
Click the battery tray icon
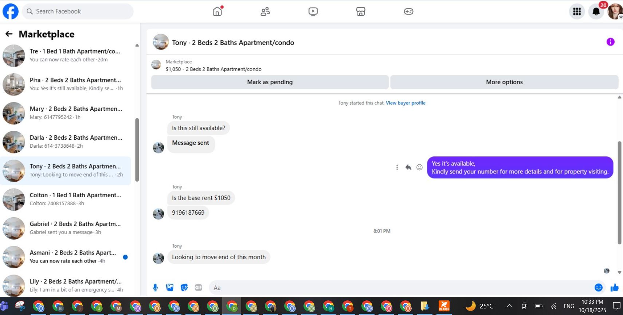(x=539, y=306)
